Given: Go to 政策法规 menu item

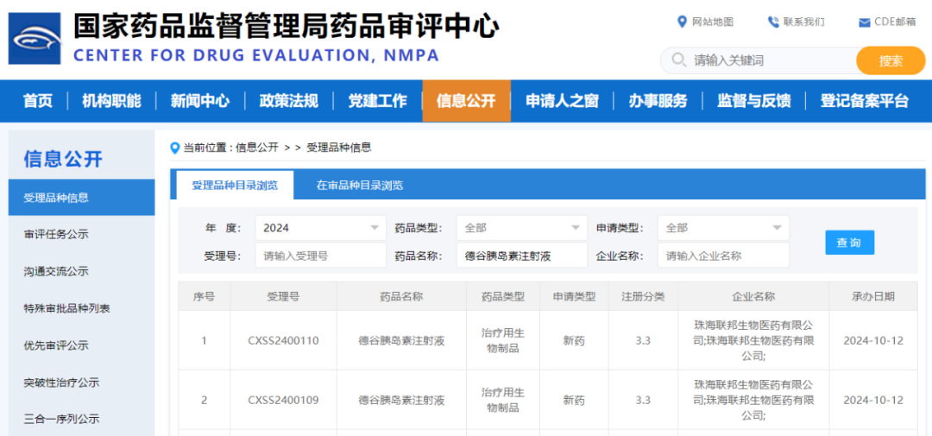Looking at the screenshot, I should pos(289,101).
